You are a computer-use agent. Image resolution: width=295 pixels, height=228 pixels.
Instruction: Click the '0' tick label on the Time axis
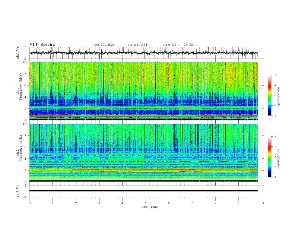pyautogui.click(x=29, y=203)
